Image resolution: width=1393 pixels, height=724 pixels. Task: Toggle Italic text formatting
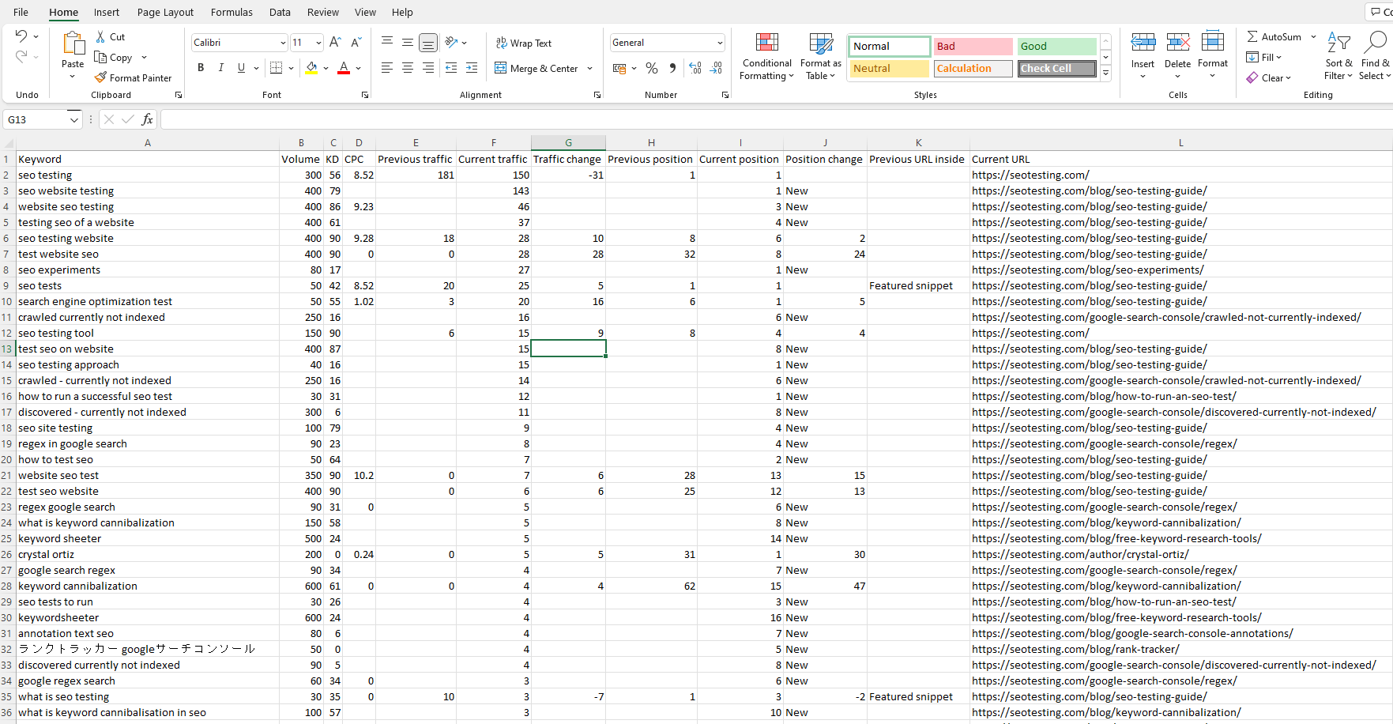coord(221,68)
